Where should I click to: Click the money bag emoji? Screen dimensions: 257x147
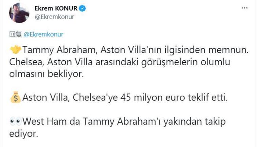(x=16, y=98)
